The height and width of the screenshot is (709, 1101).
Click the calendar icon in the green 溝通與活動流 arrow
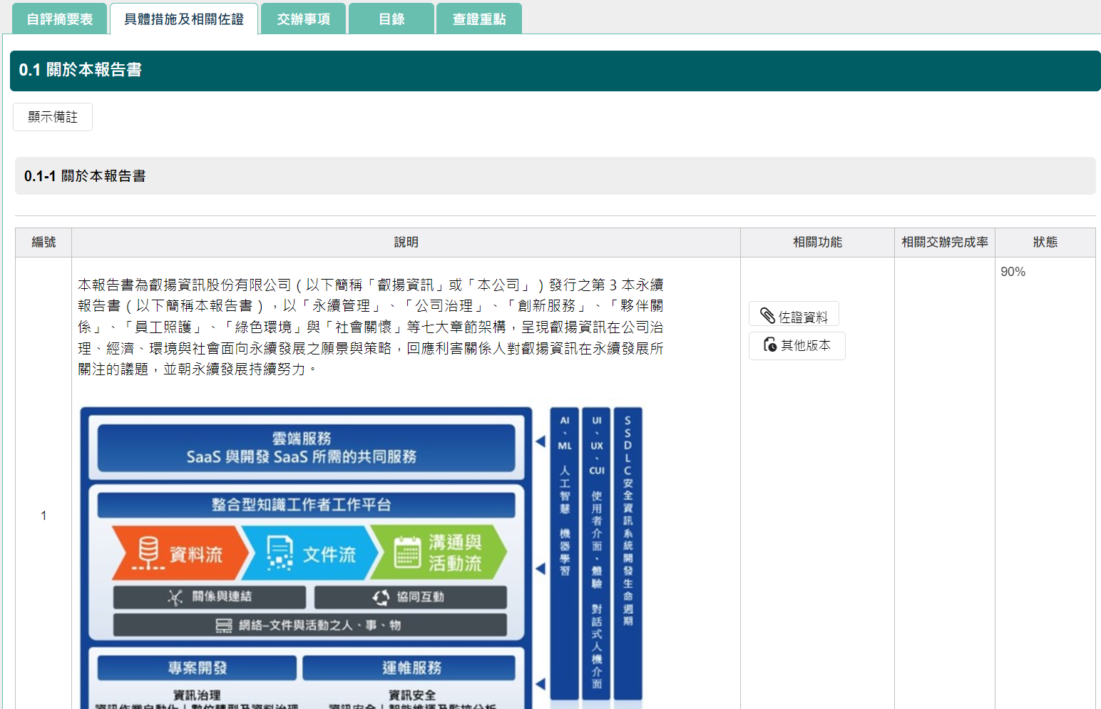pyautogui.click(x=407, y=553)
